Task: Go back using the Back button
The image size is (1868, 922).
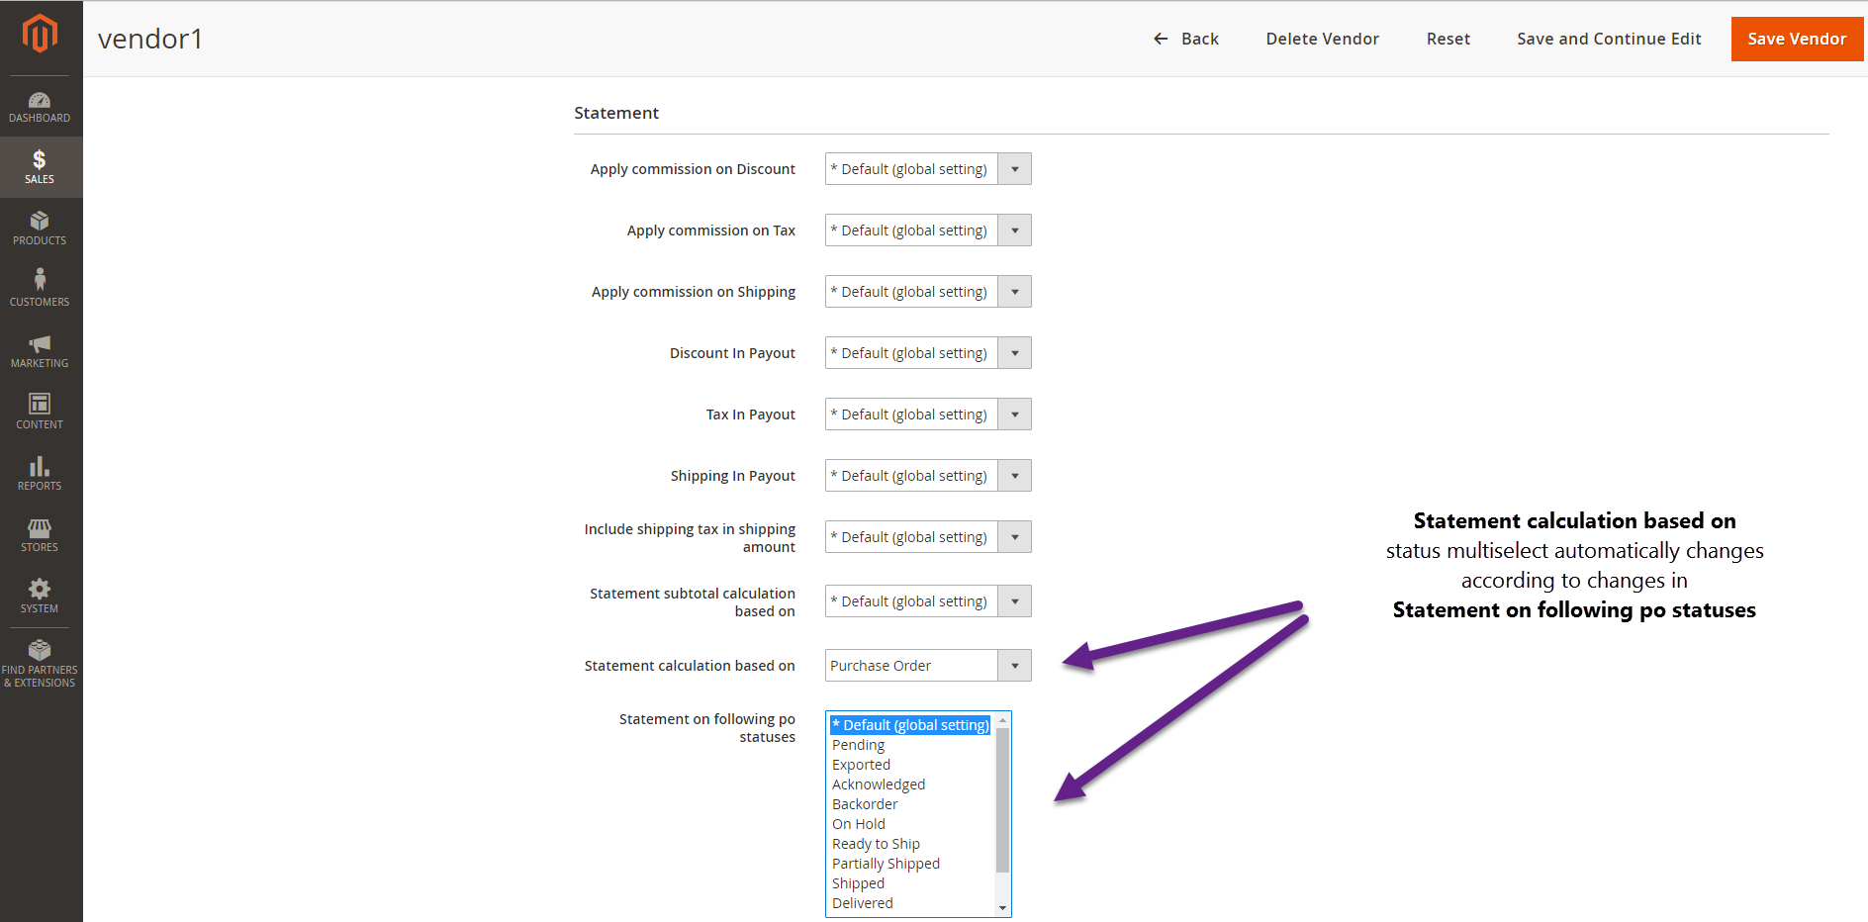Action: coord(1185,39)
